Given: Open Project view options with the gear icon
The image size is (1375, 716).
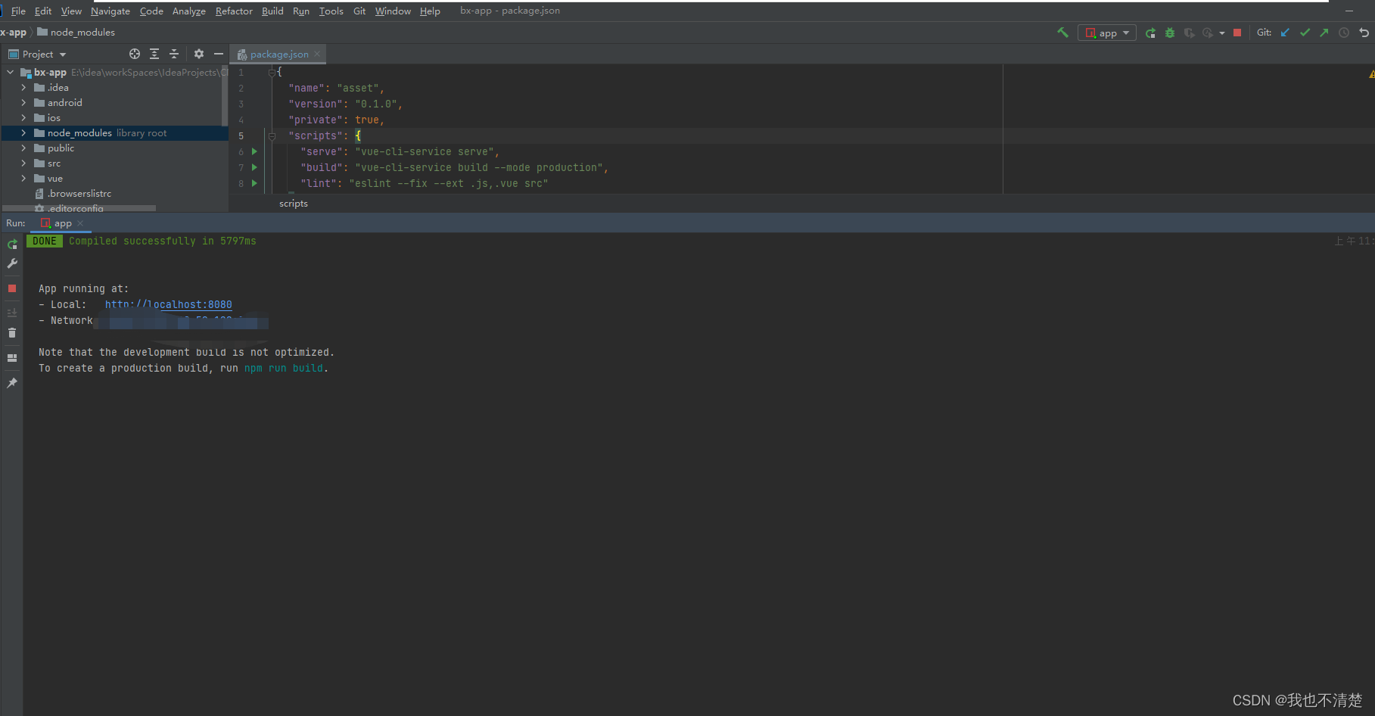Looking at the screenshot, I should (198, 54).
